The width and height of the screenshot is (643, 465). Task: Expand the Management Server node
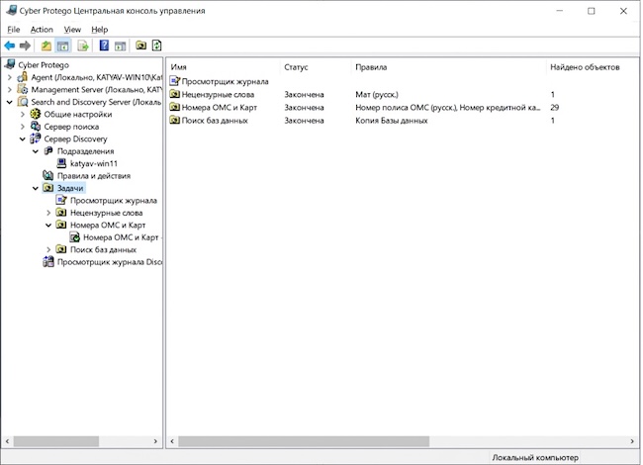coord(10,89)
